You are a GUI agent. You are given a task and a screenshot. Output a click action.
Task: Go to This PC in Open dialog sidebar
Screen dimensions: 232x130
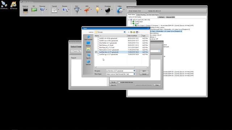(88, 56)
